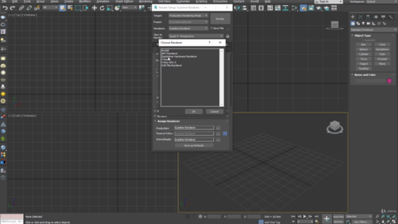Open the Preset dropdown in Render Setup

click(188, 22)
